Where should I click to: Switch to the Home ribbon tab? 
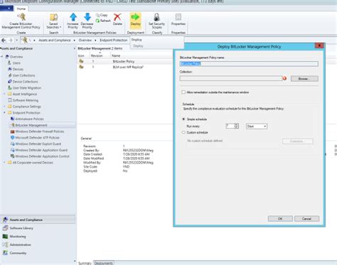pos(21,9)
